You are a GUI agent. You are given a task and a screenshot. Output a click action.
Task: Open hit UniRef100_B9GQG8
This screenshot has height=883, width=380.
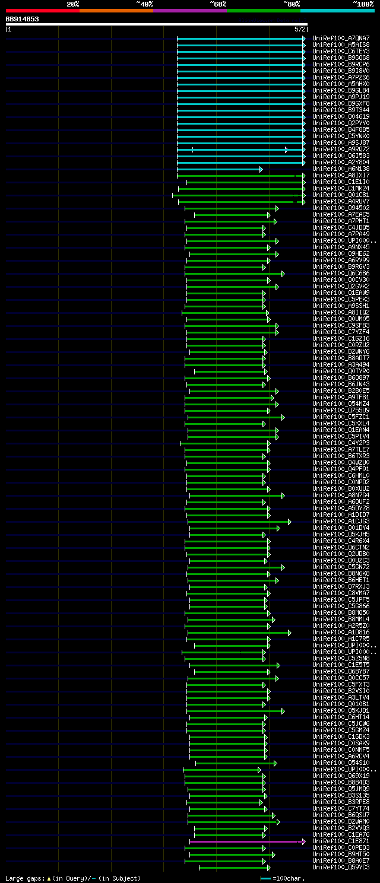[x=341, y=58]
